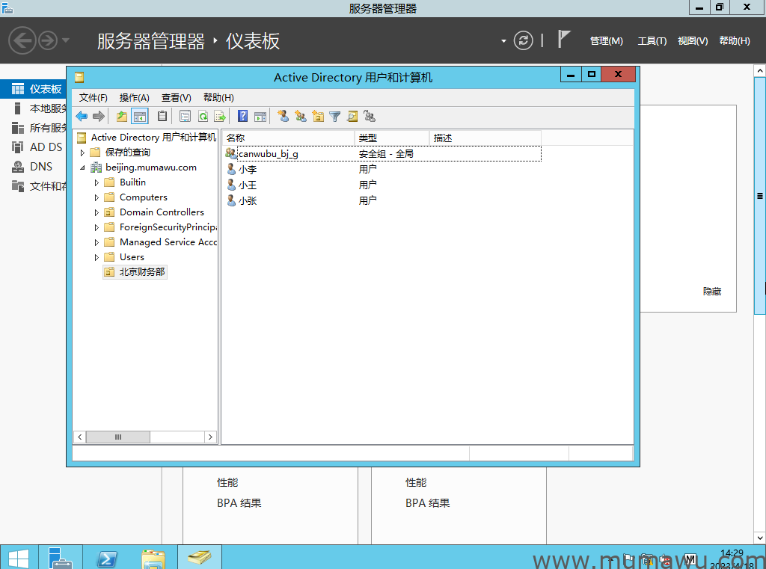
Task: Open the 查看(V) menu
Action: tap(177, 97)
